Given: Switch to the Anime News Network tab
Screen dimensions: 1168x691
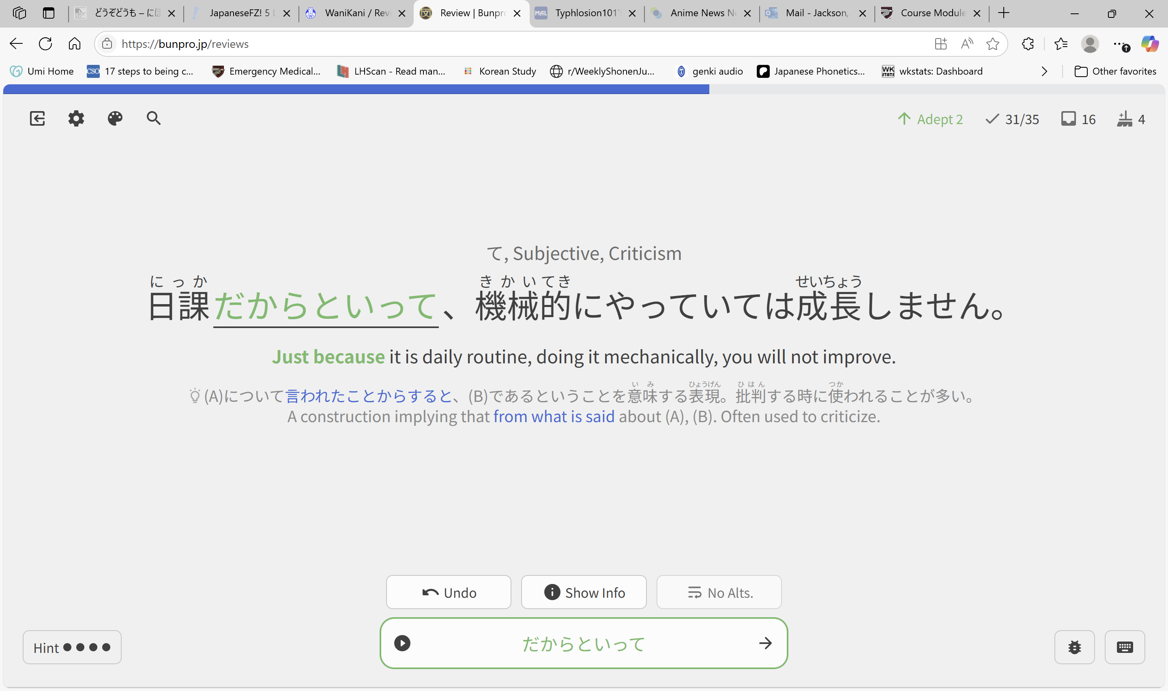Looking at the screenshot, I should click(x=702, y=13).
